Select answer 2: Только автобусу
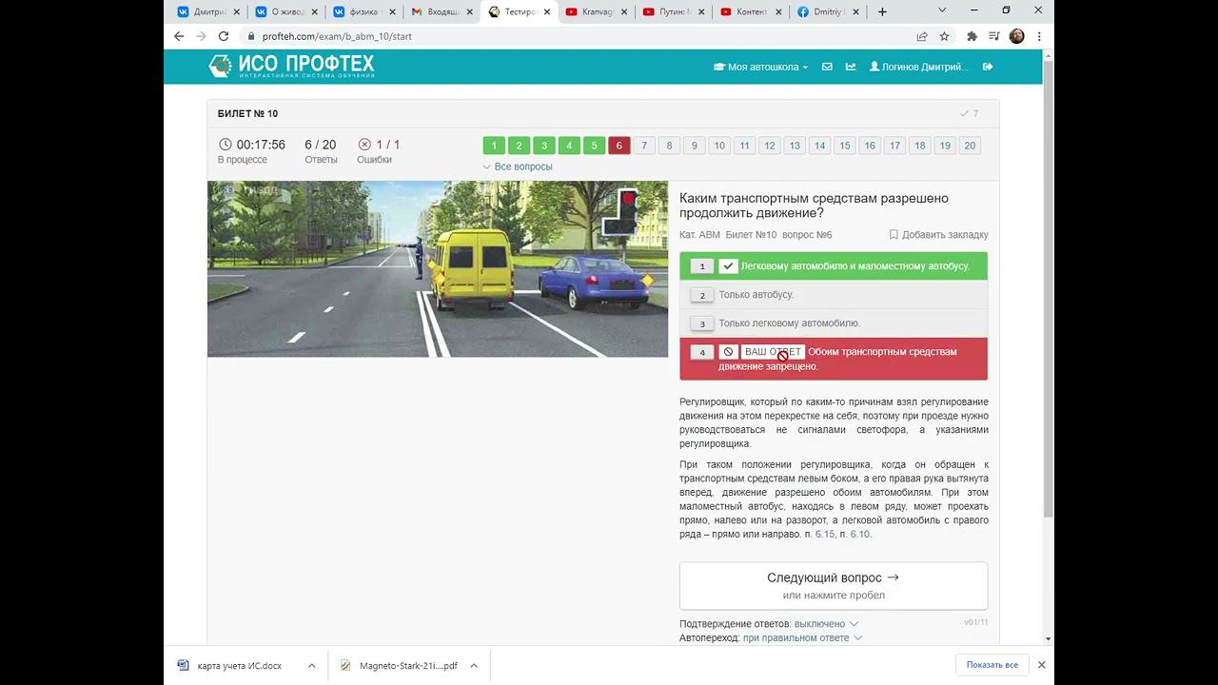Image resolution: width=1218 pixels, height=685 pixels. 834,295
